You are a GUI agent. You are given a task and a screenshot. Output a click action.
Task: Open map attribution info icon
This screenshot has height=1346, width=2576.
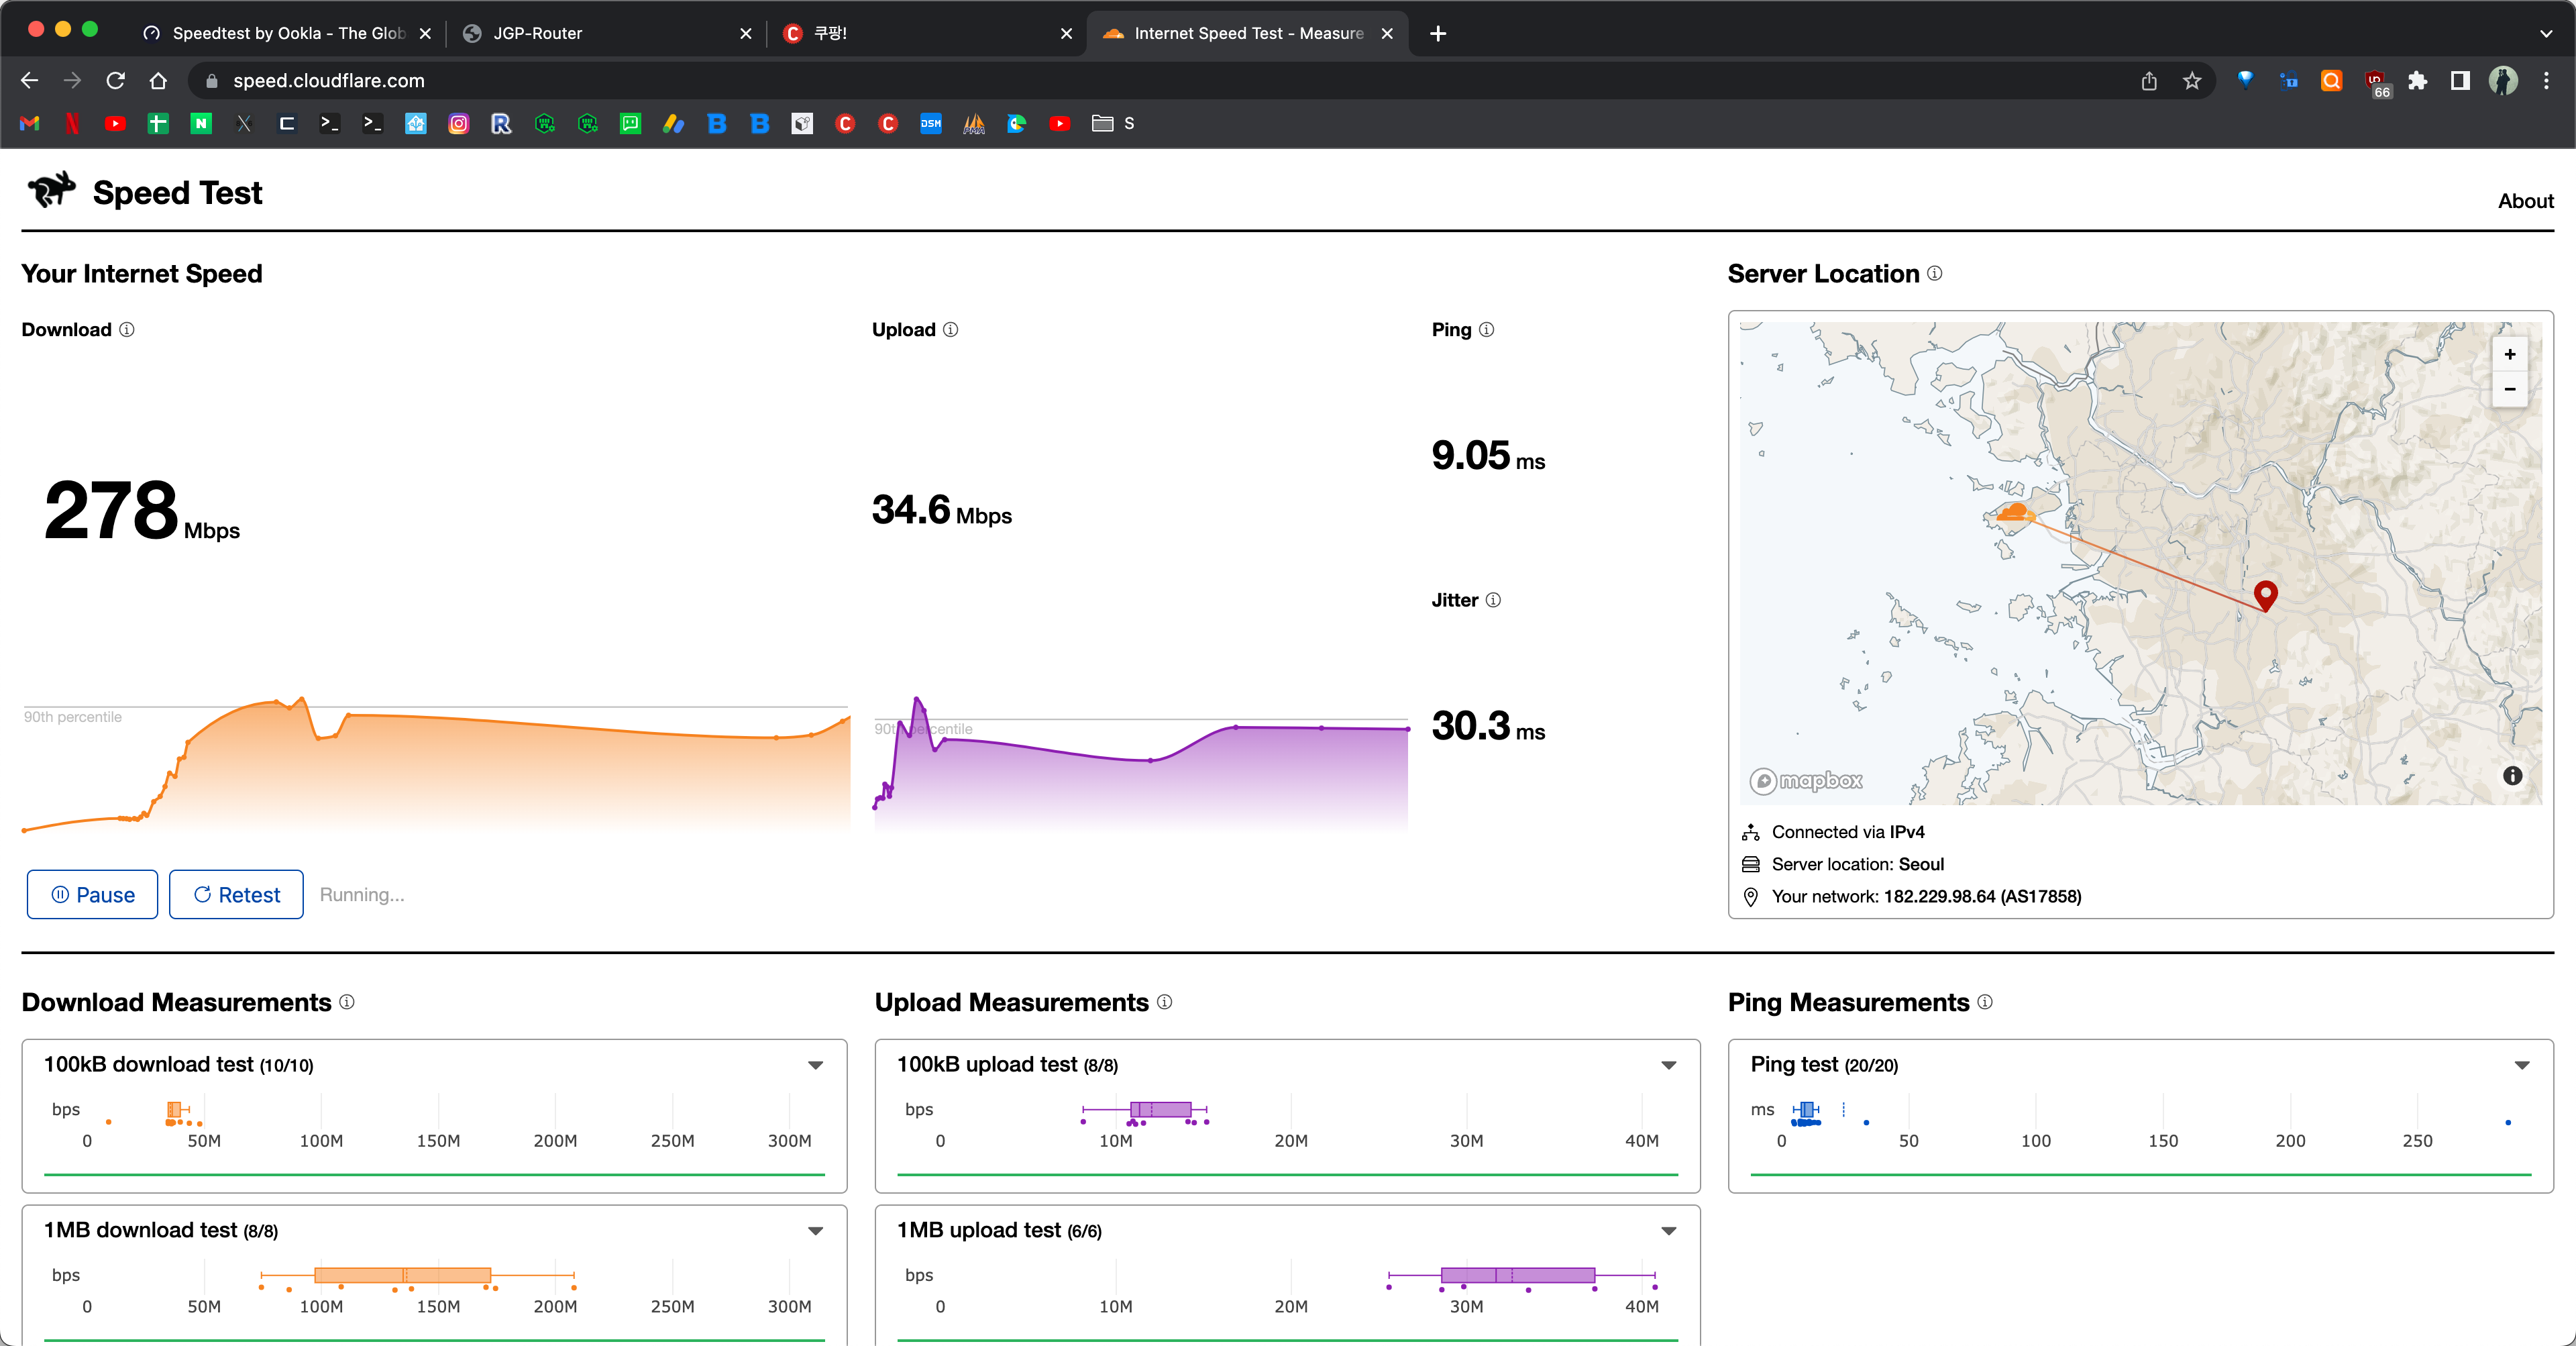tap(2512, 776)
